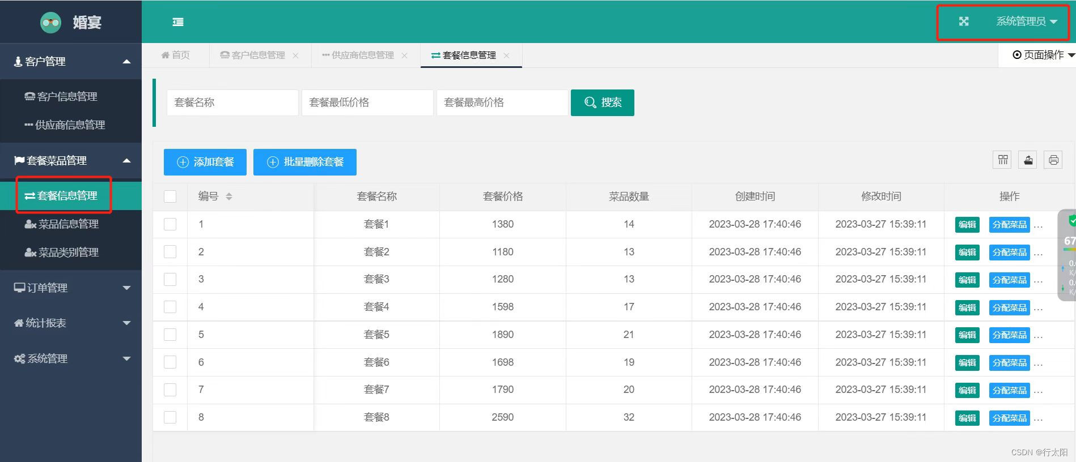Click the price cell 2590
This screenshot has height=462, width=1076.
click(x=503, y=417)
